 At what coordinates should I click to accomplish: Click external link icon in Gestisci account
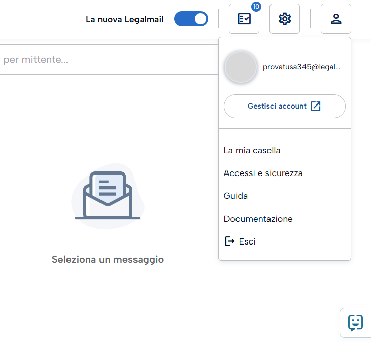pyautogui.click(x=316, y=106)
